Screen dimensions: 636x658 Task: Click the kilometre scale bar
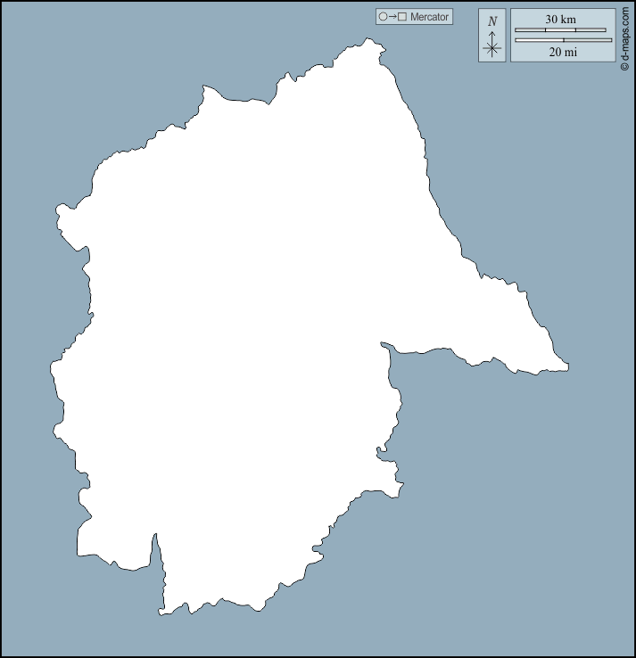pos(561,30)
